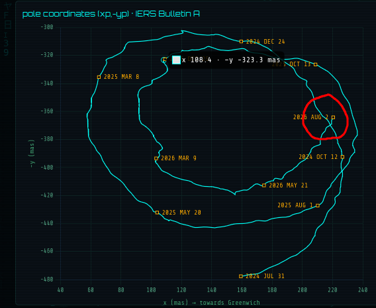The height and width of the screenshot is (308, 376).
Task: Click the circled data point beside the tooltip
Action: tap(164, 60)
